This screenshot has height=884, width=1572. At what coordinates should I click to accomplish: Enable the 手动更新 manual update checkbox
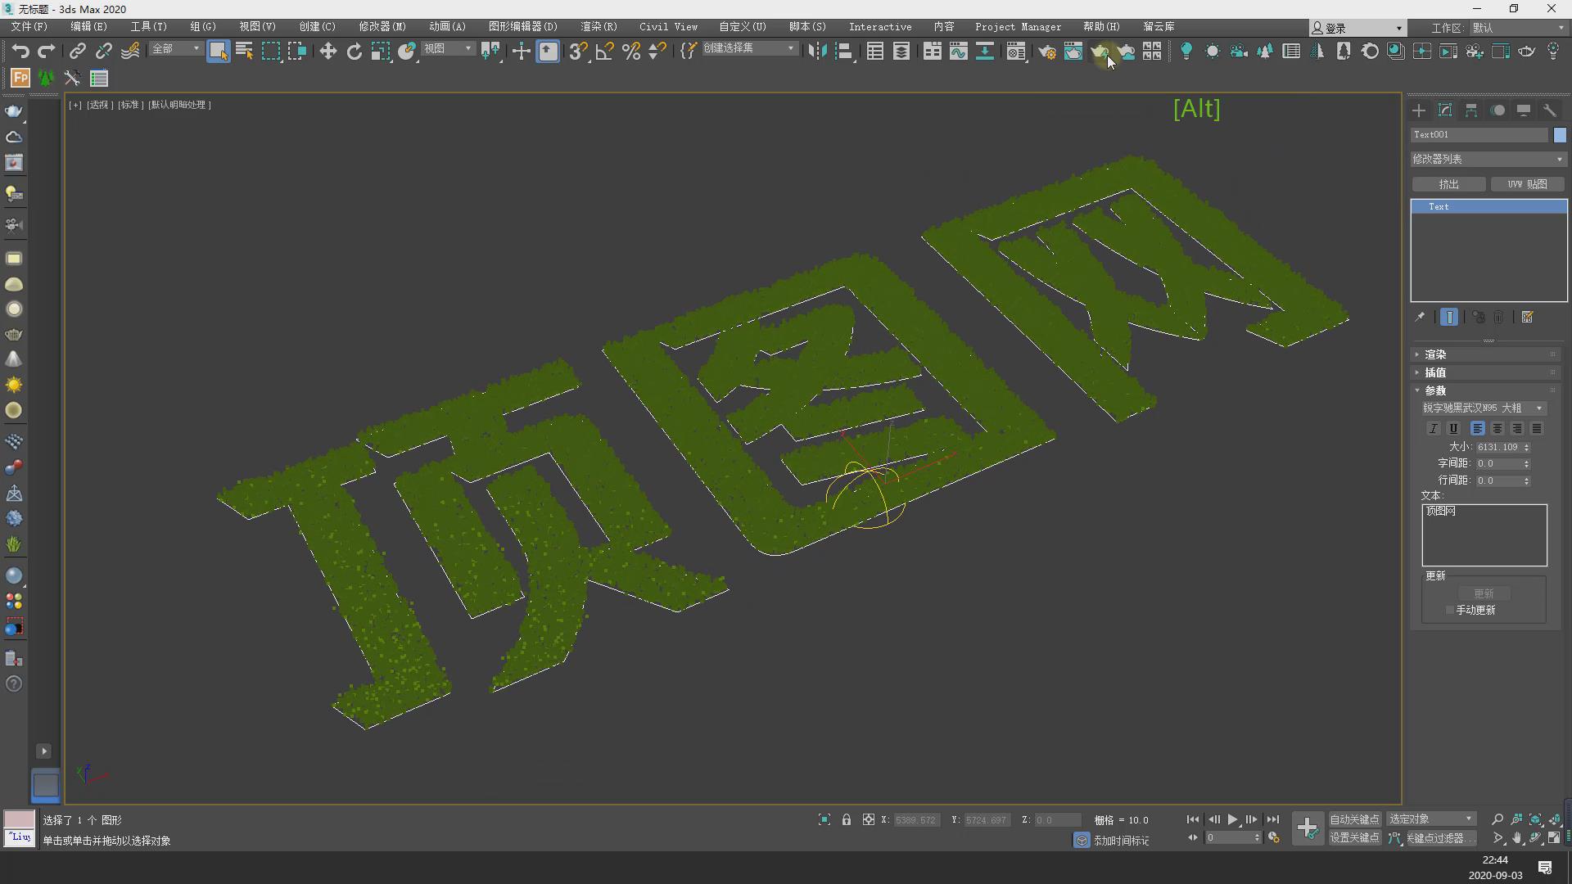point(1450,611)
